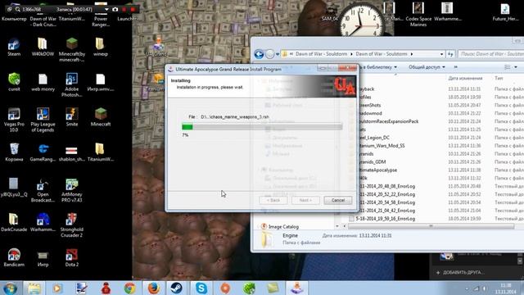This screenshot has height=295, width=524.
Task: Open the Recycle Bin (Корзина) icon
Action: pyautogui.click(x=14, y=152)
